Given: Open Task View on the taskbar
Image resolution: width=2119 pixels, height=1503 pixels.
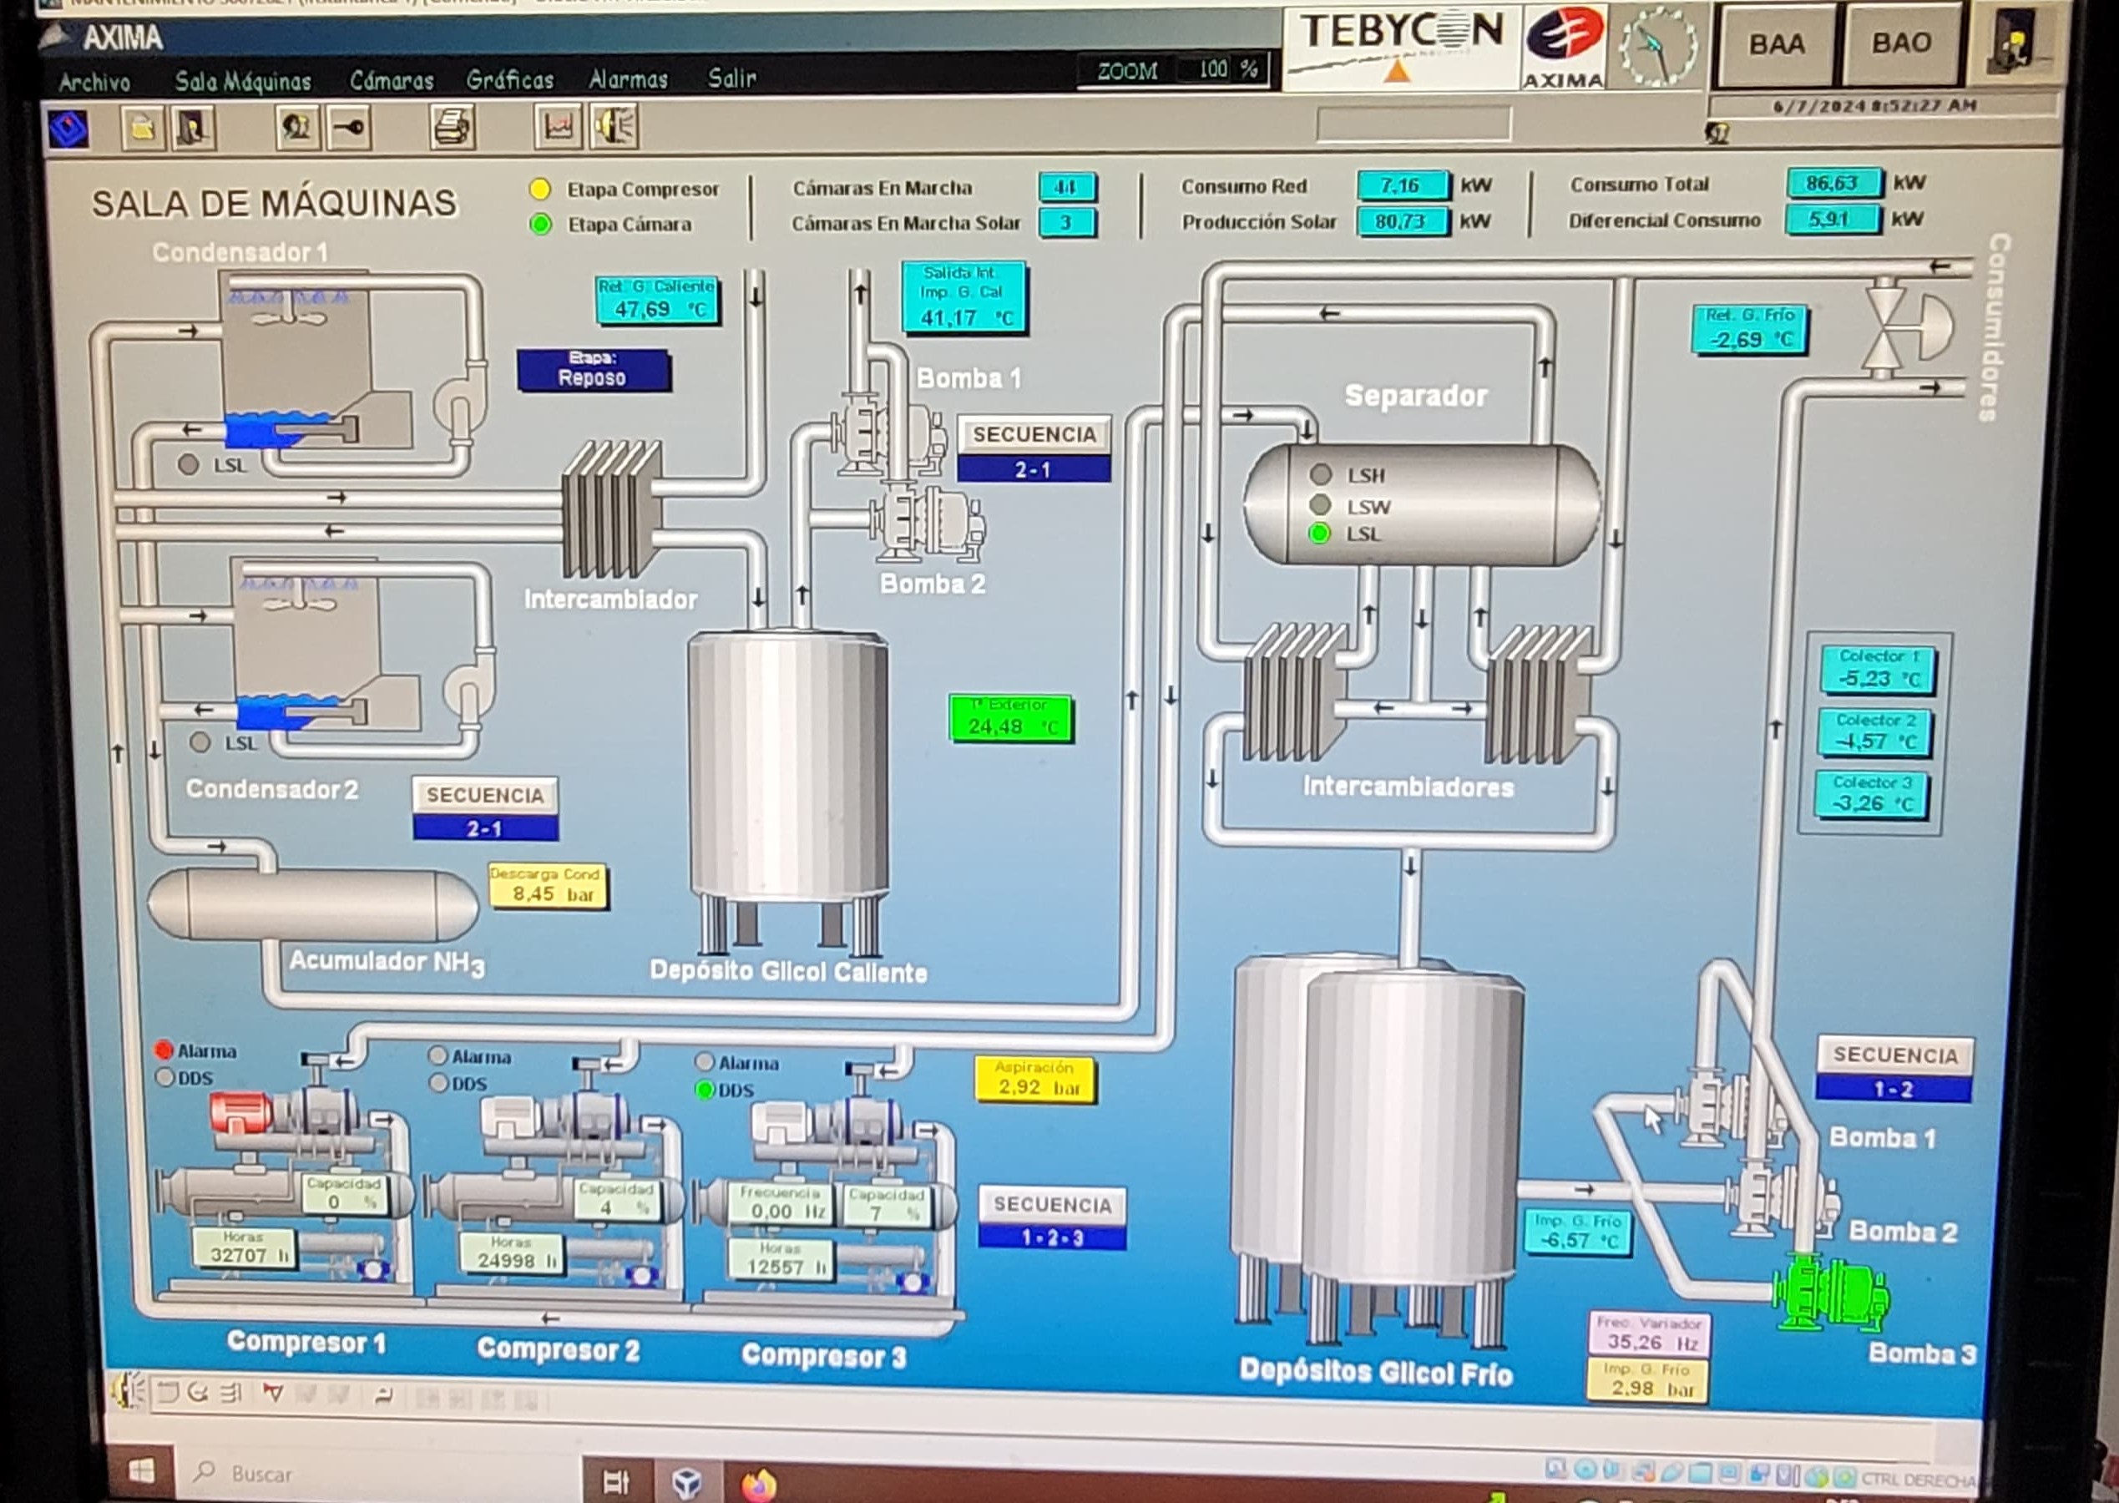Looking at the screenshot, I should [x=615, y=1482].
